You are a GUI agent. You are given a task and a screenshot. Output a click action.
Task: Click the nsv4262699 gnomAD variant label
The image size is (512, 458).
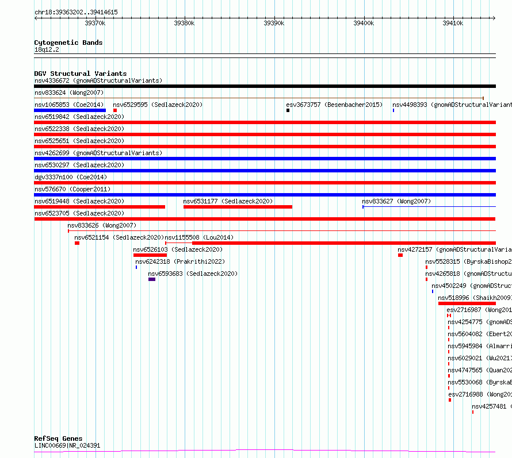click(x=98, y=153)
